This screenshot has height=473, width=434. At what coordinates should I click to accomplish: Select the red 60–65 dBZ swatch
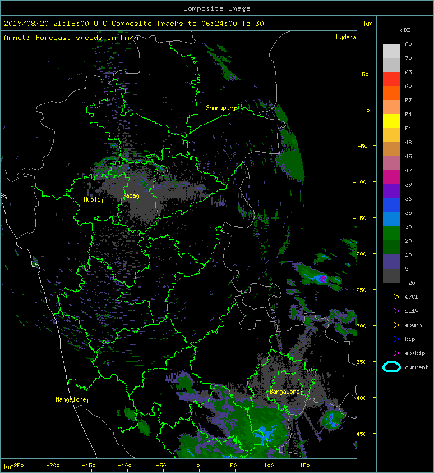click(391, 79)
